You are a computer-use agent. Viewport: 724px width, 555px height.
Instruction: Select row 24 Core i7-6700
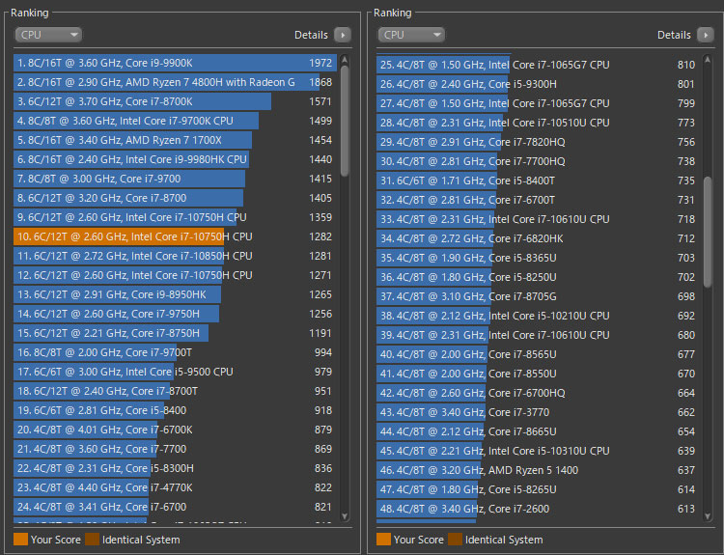coord(176,508)
